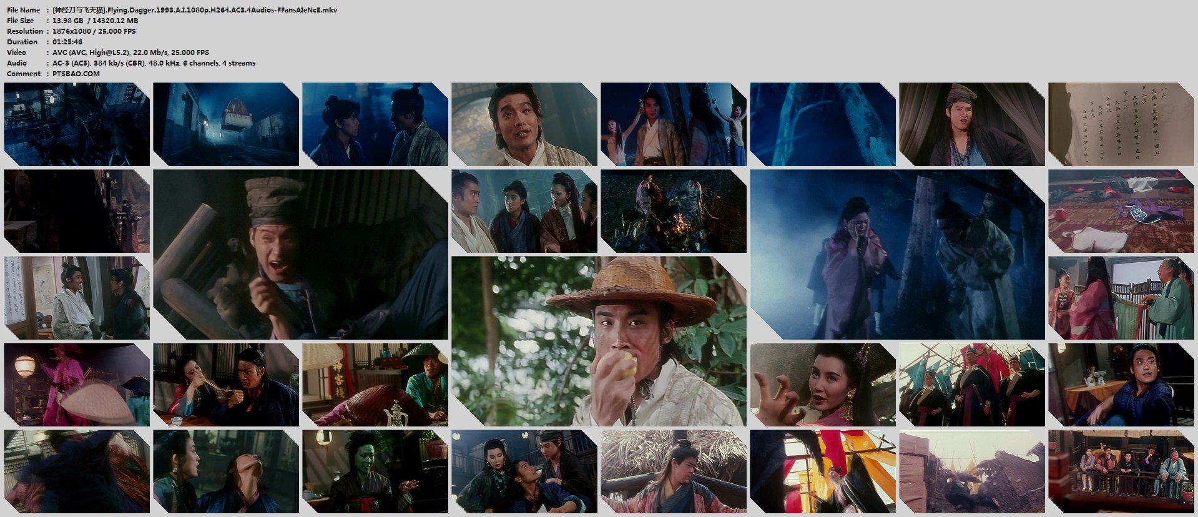Open thumbnail of smiling man close-up with moon background
The image size is (1198, 517).
pyautogui.click(x=524, y=124)
